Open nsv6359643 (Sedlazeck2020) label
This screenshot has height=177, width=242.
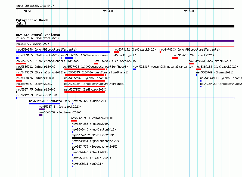coord(210,61)
